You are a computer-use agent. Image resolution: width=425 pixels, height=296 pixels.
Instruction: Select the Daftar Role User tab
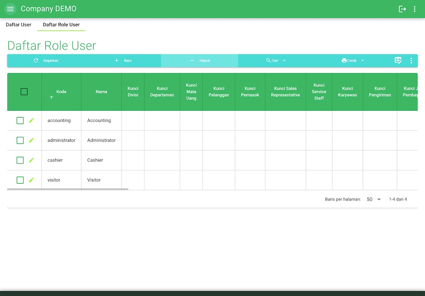coord(61,25)
